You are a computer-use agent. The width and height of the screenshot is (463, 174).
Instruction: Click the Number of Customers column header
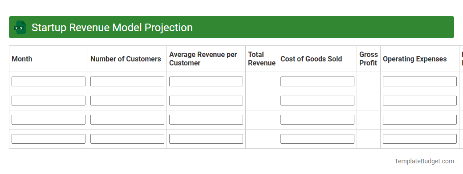click(127, 59)
